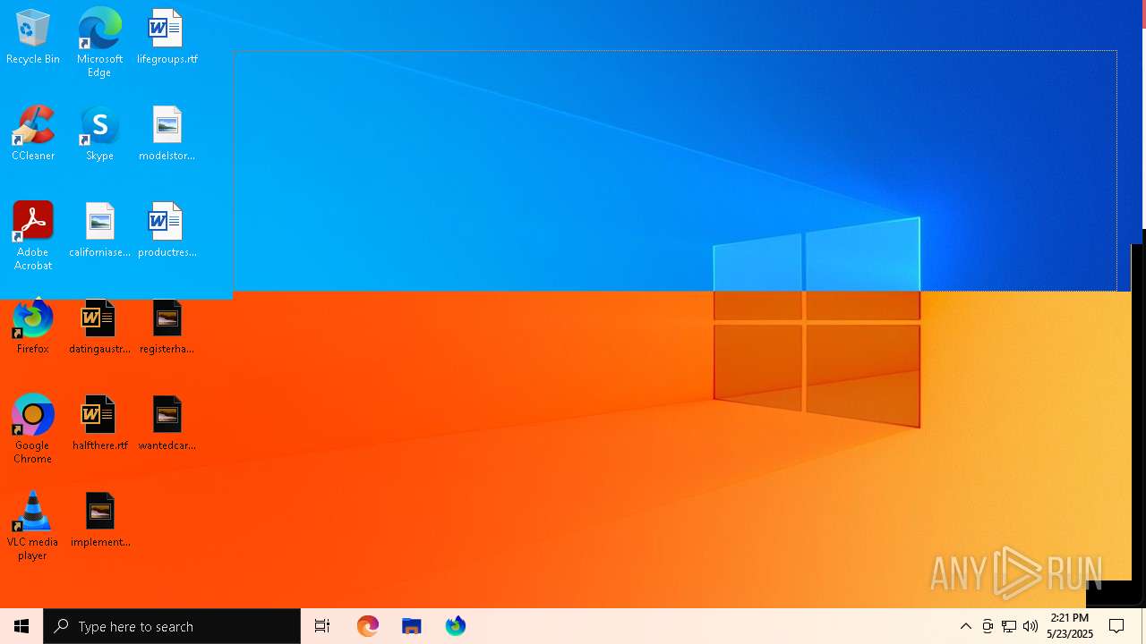
Task: Select the halfthere.rtf document icon
Action: pyautogui.click(x=99, y=424)
